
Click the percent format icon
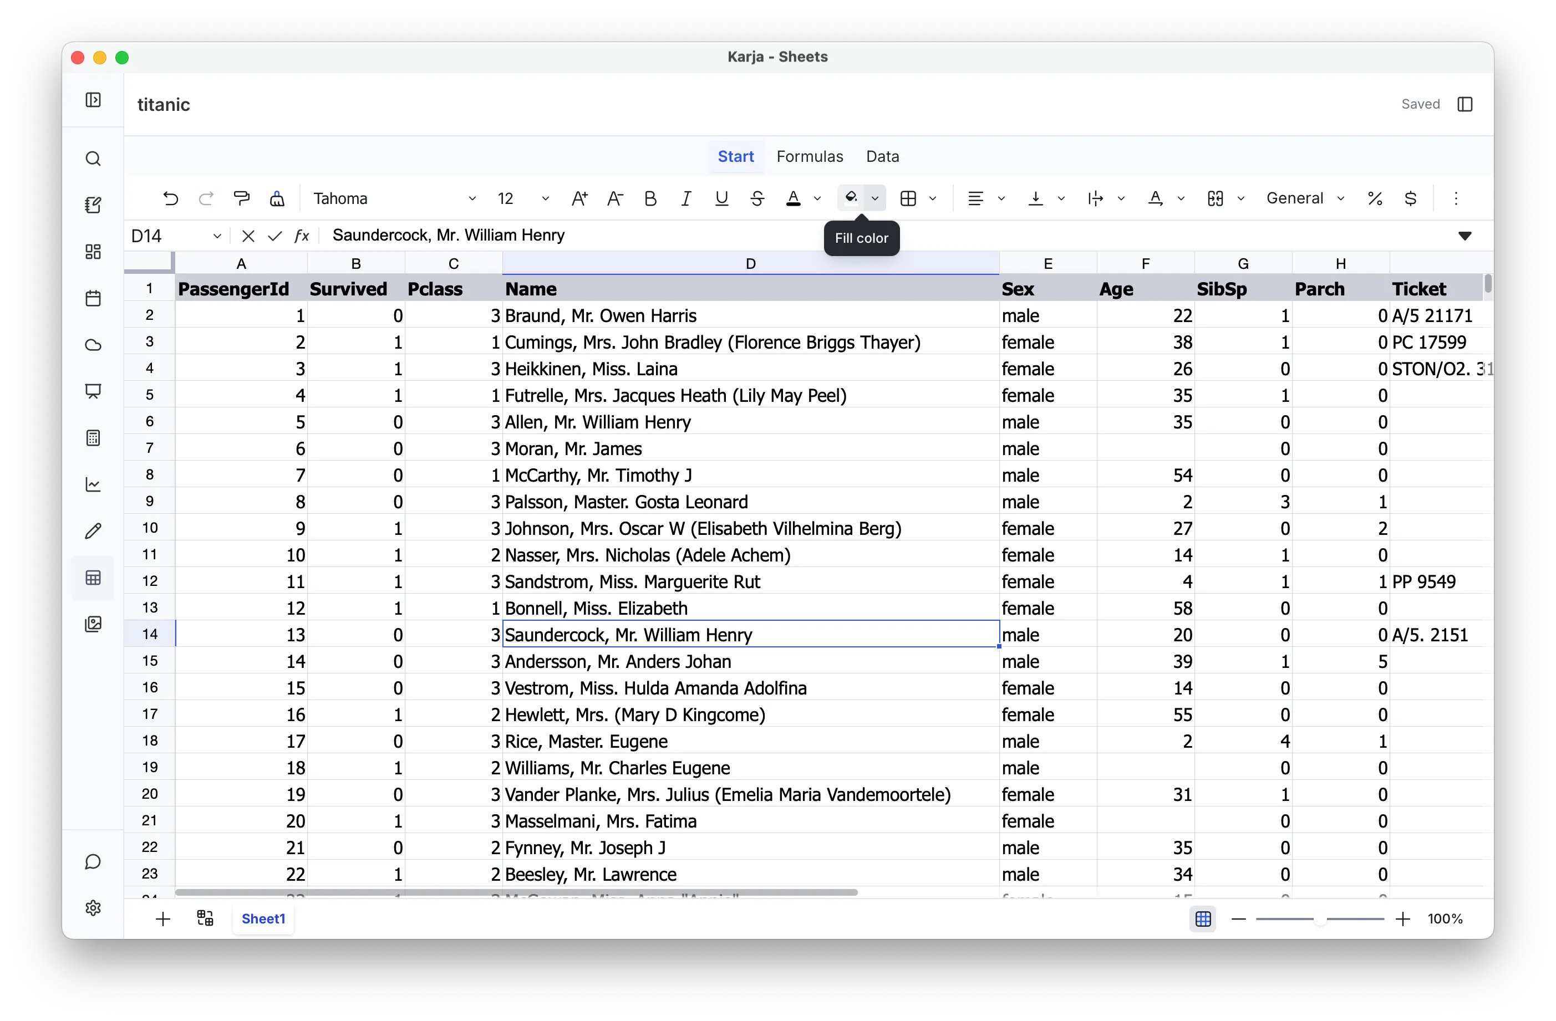coord(1375,198)
